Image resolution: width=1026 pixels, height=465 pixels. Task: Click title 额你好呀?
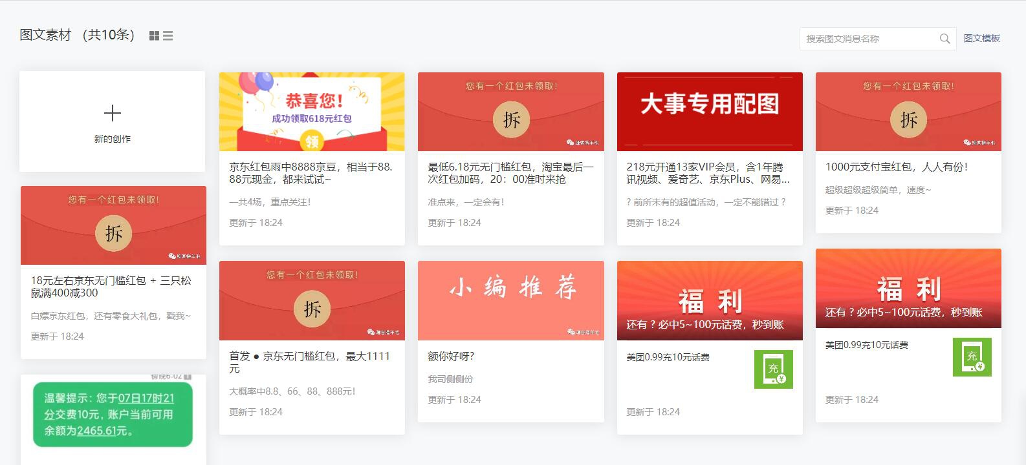(451, 356)
